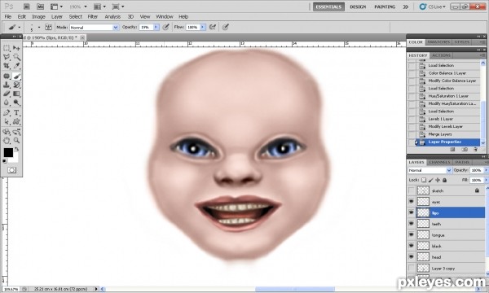489x293 pixels.
Task: Toggle Quick Mask mode
Action: (x=12, y=170)
